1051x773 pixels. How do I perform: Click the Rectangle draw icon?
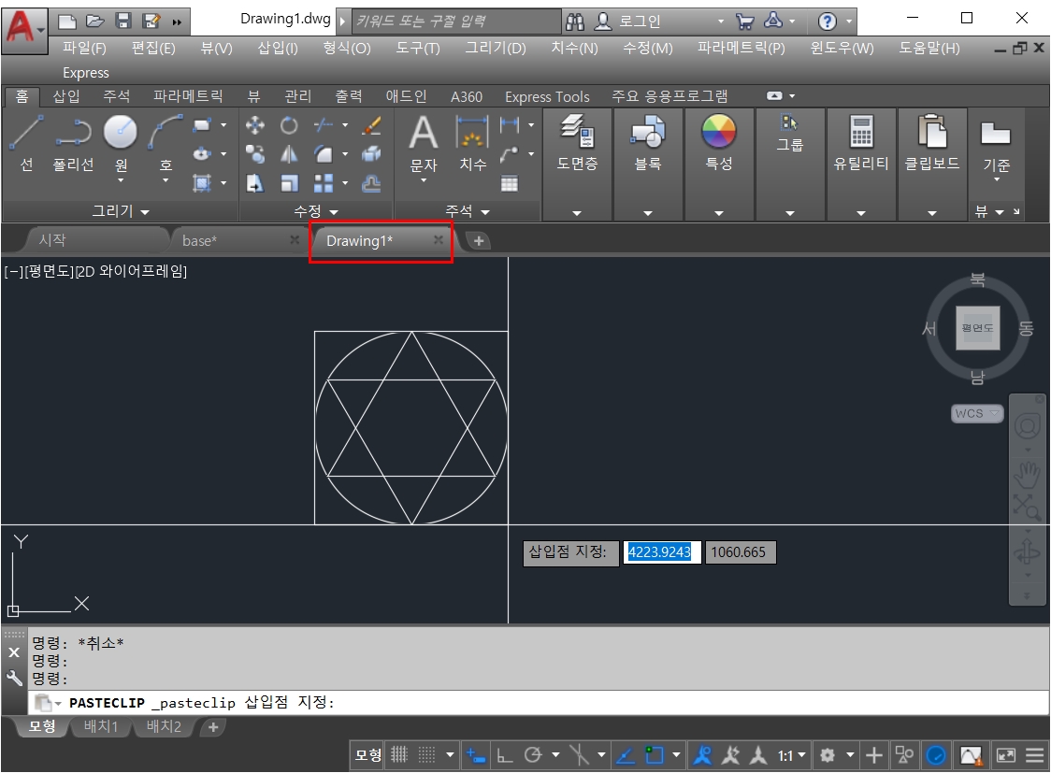tap(201, 124)
